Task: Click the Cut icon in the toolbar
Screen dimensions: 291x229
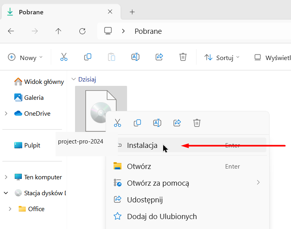Action: (x=64, y=57)
